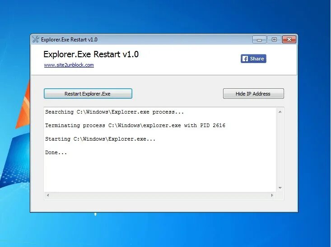Select the 'Searching C:\Windows\Explorer.exe process...' log line

pyautogui.click(x=114, y=112)
